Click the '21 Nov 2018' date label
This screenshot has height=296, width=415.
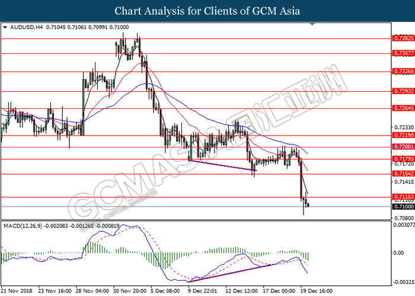tap(17, 291)
